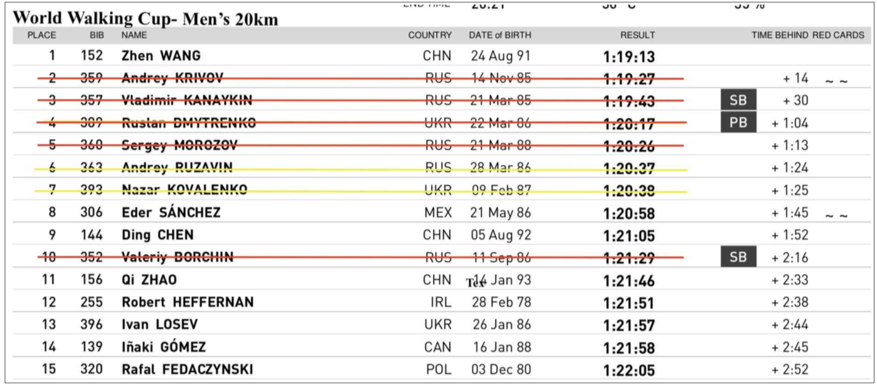This screenshot has width=877, height=386.
Task: Click Ding CHEN's result 1:21:05
Action: point(629,236)
